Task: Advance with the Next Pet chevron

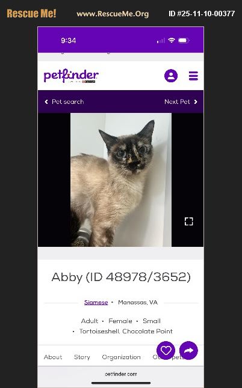Action: coord(196,102)
